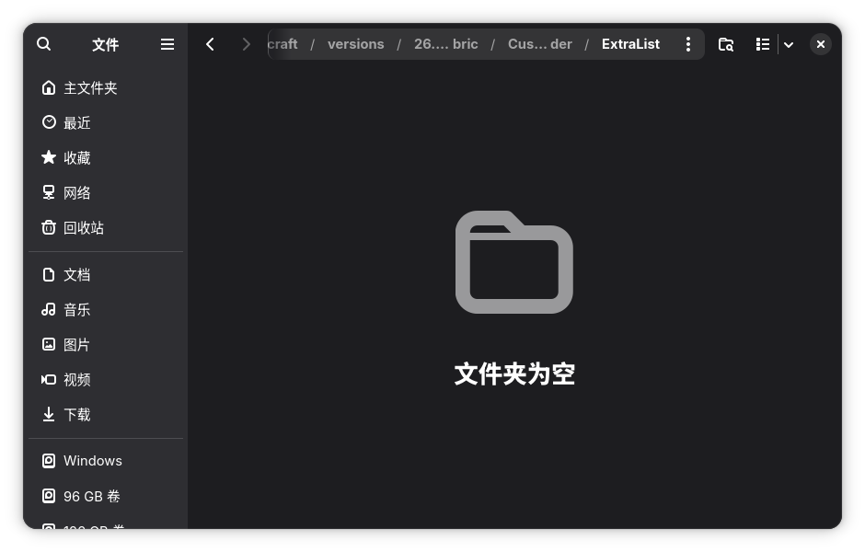
Task: Open 视频 videos folder
Action: click(x=106, y=379)
